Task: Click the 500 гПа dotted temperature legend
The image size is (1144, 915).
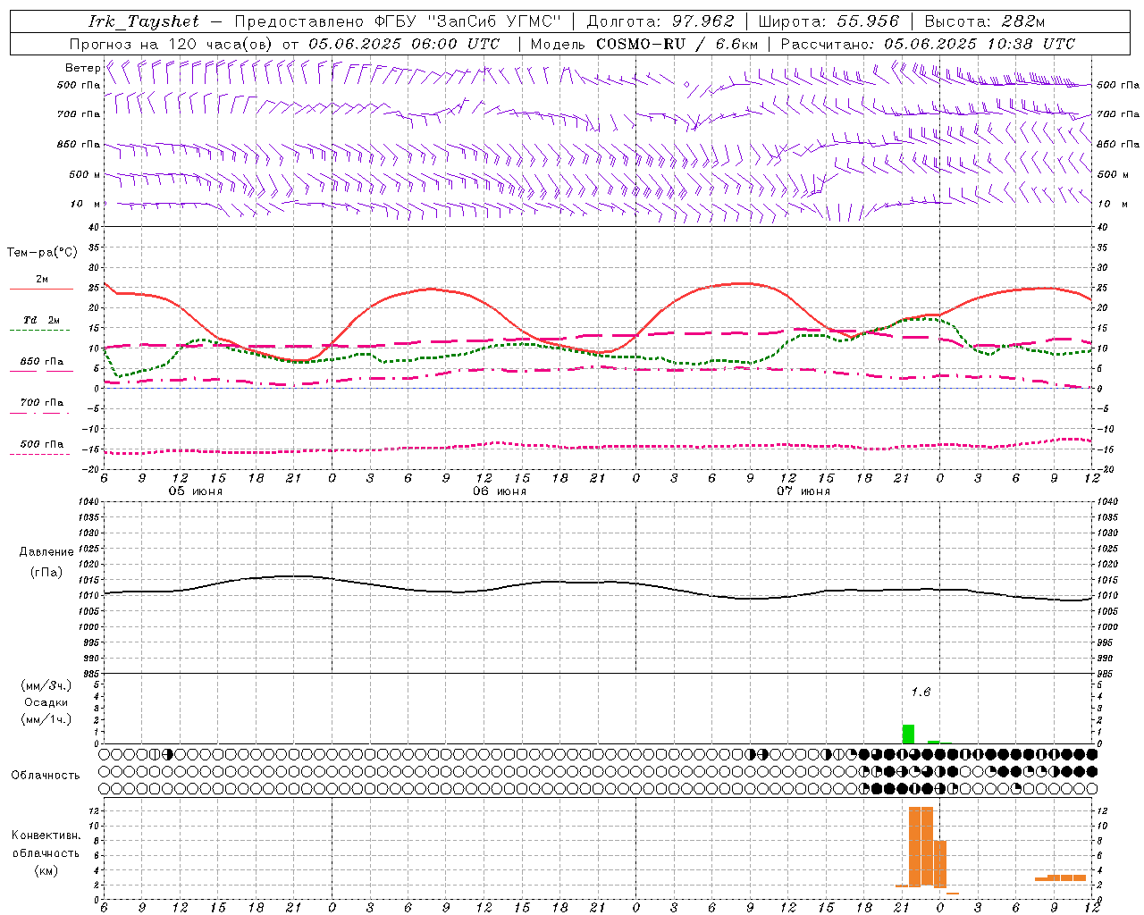Action: pos(41,454)
